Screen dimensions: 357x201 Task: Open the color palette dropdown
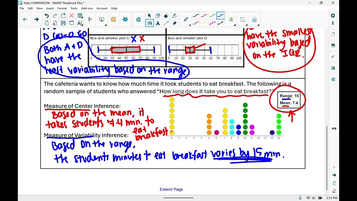coord(231,20)
